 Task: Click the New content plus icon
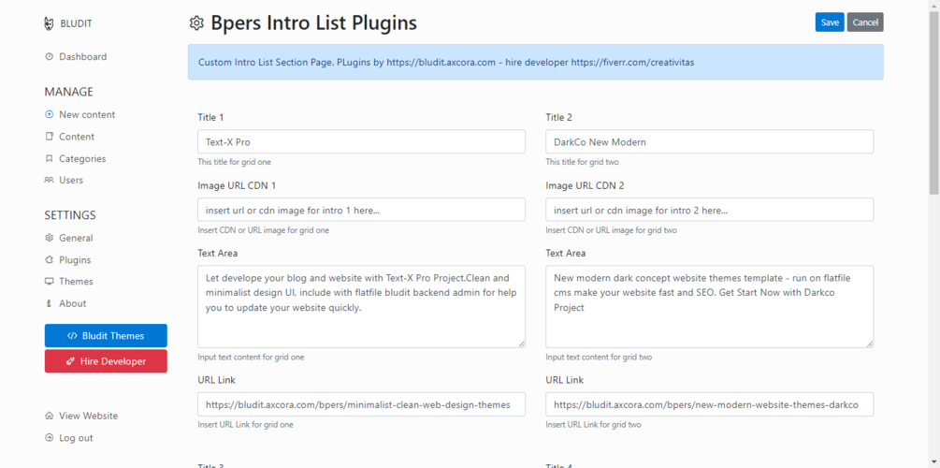click(x=49, y=115)
